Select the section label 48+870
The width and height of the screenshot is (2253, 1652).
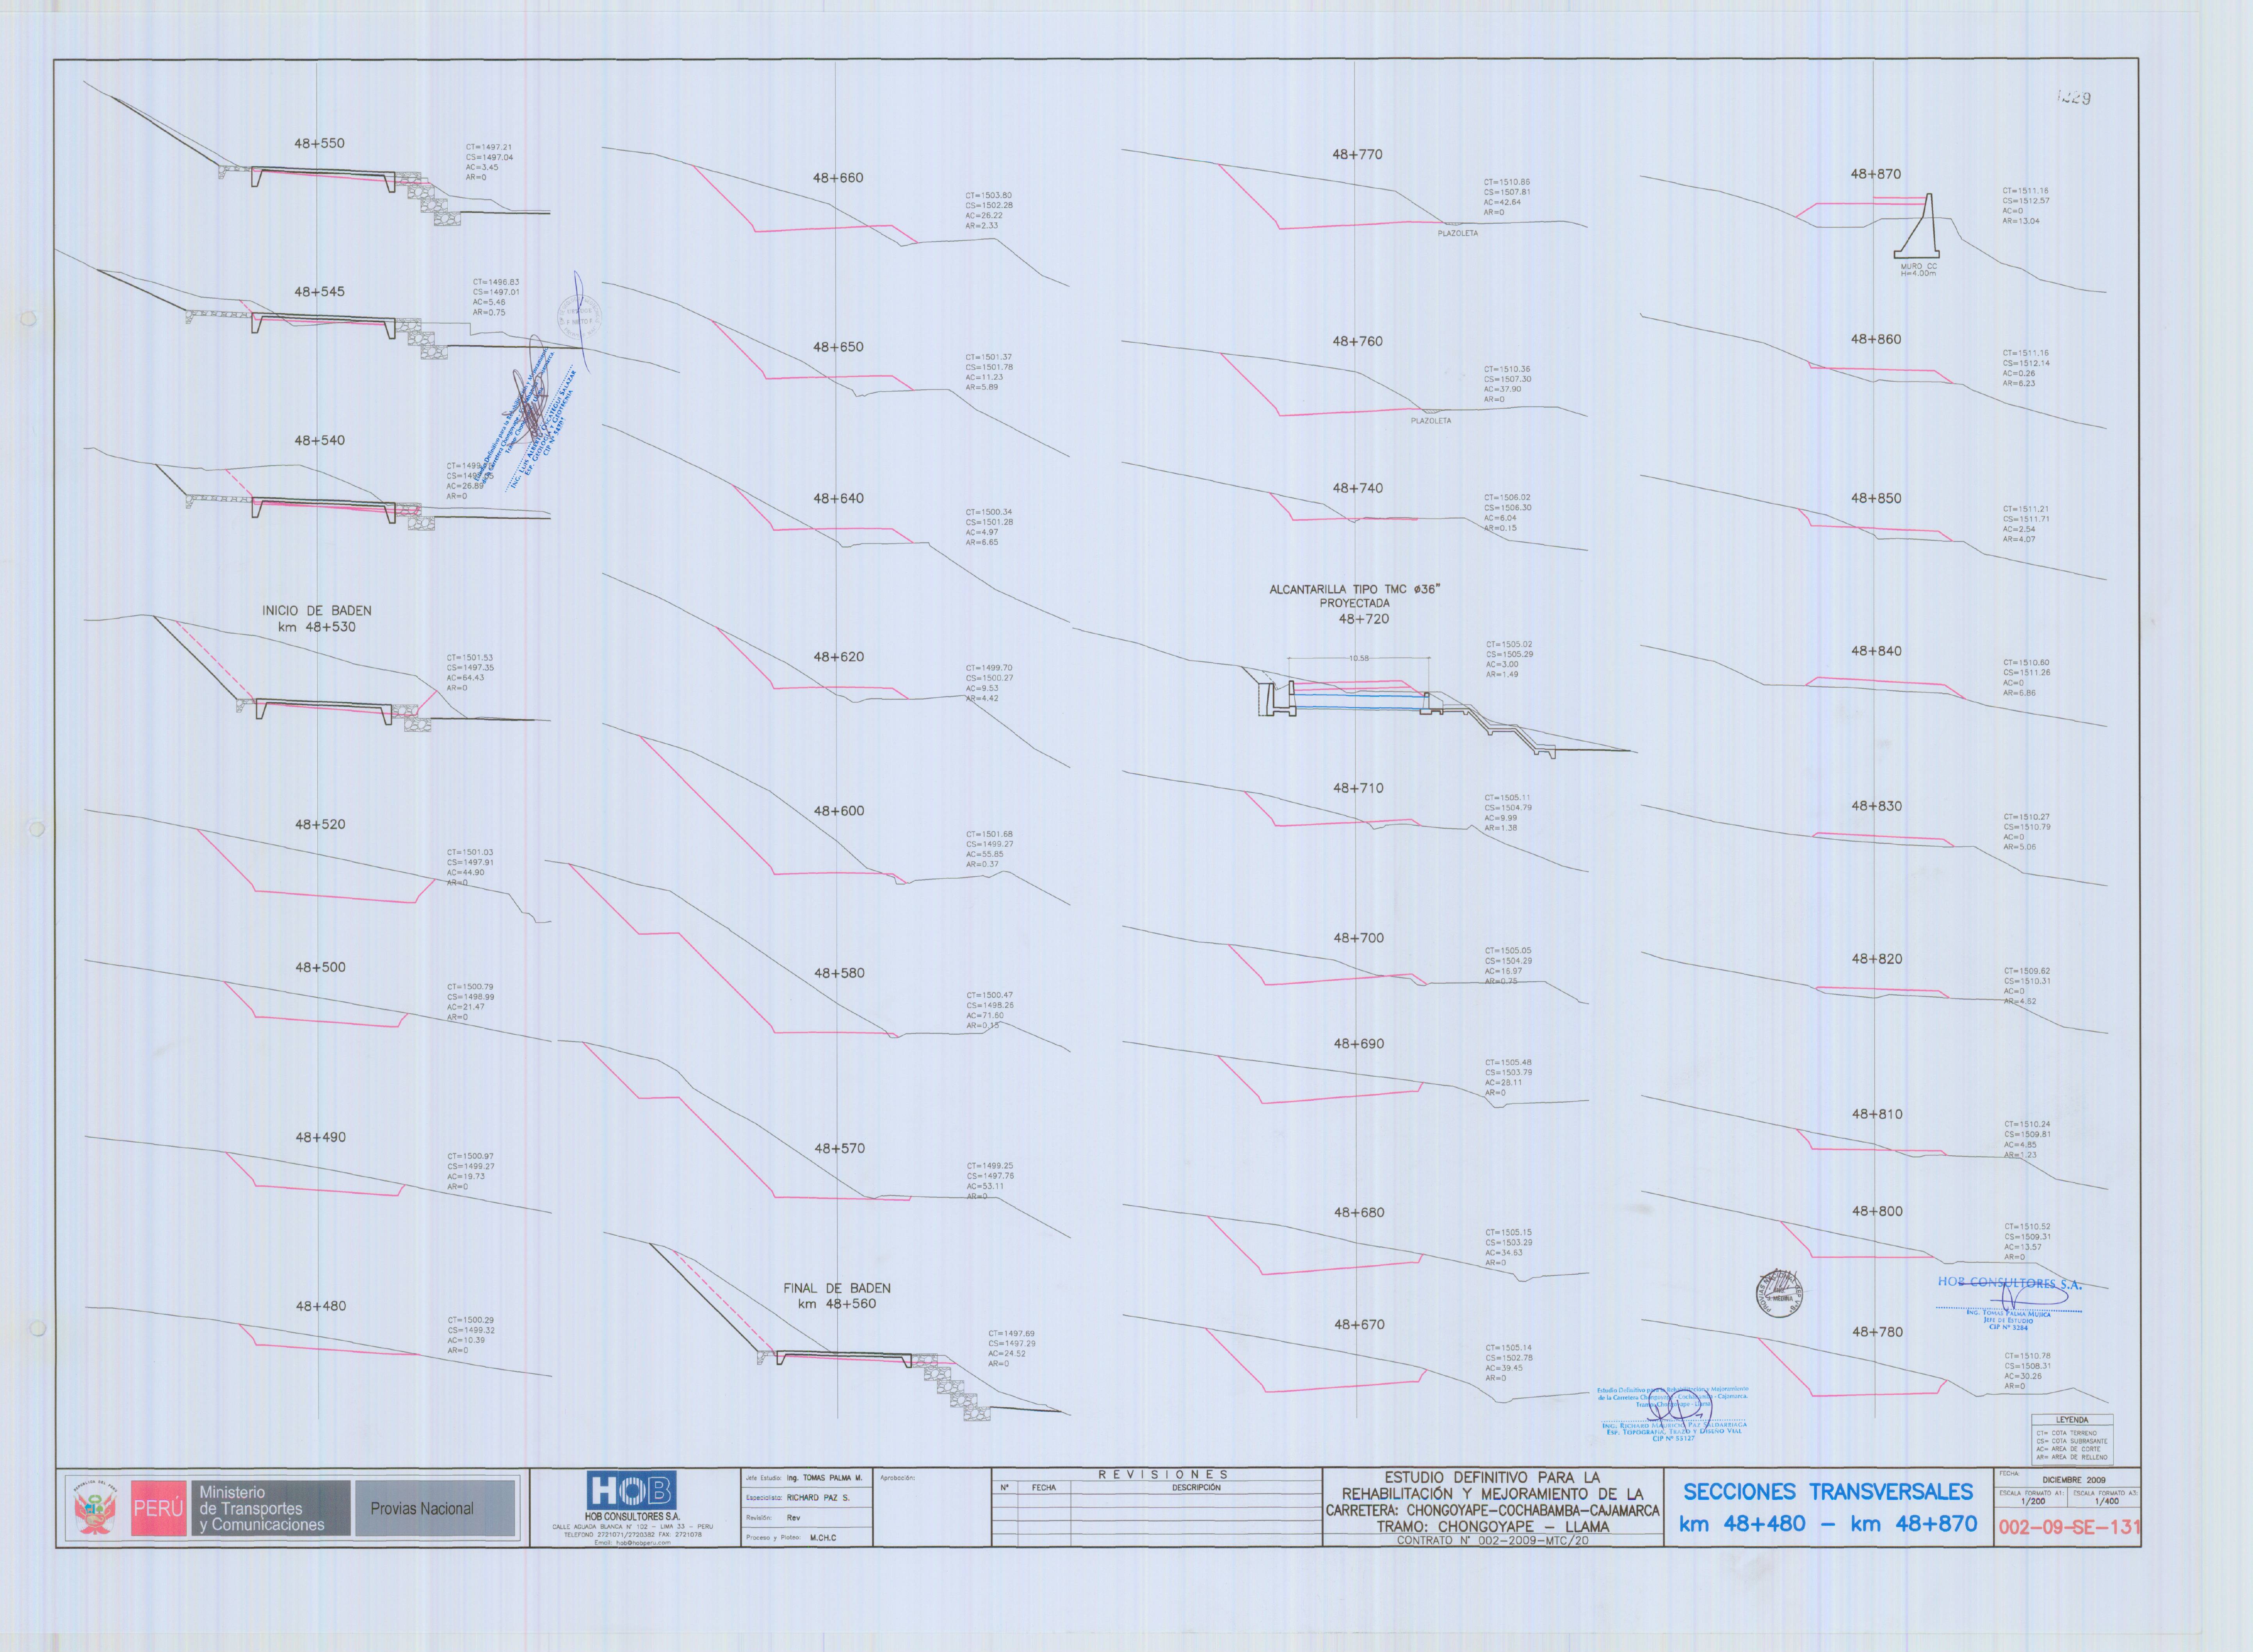coord(1876,174)
